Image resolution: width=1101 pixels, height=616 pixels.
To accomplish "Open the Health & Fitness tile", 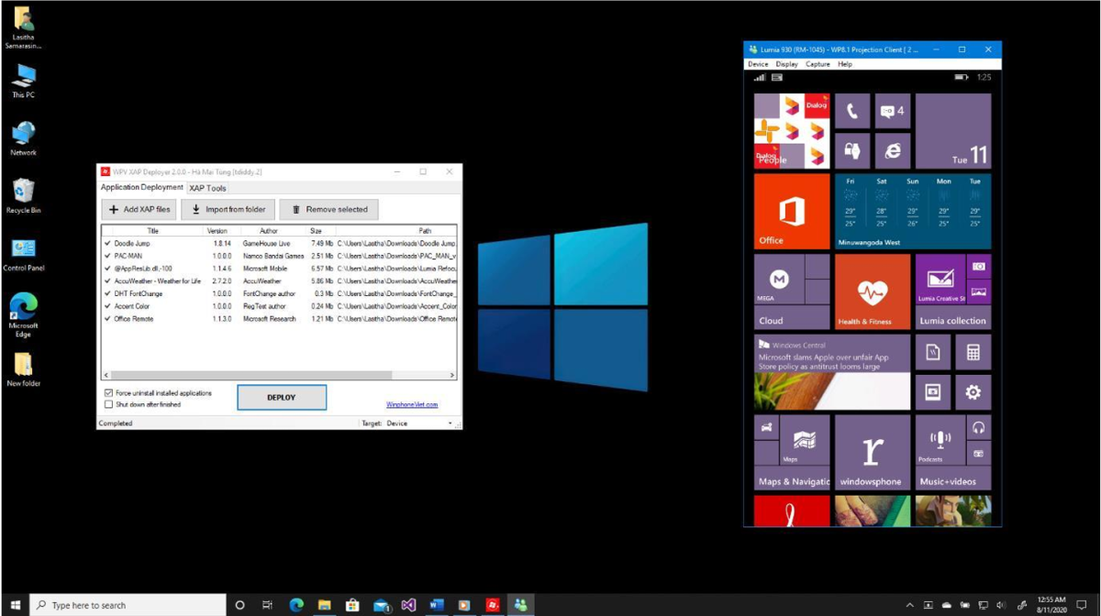I will 872,291.
